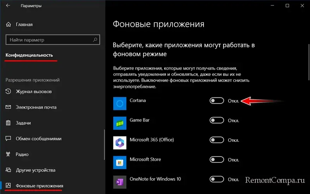Click the main content vertical scrollbar

coord(309,62)
